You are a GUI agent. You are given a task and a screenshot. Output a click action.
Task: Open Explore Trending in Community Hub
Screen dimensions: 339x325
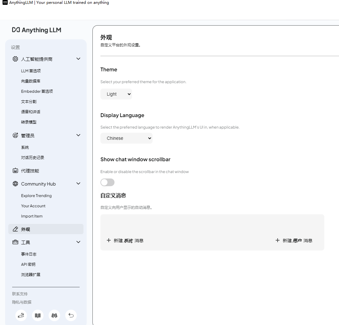point(36,195)
